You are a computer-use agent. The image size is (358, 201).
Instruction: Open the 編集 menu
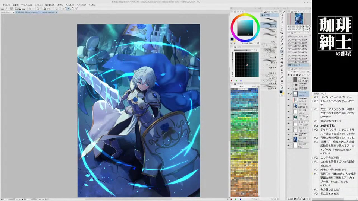pyautogui.click(x=16, y=5)
